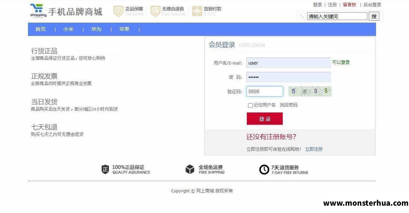Click the 货到付款 C.O.D gift icon

[x=197, y=11]
